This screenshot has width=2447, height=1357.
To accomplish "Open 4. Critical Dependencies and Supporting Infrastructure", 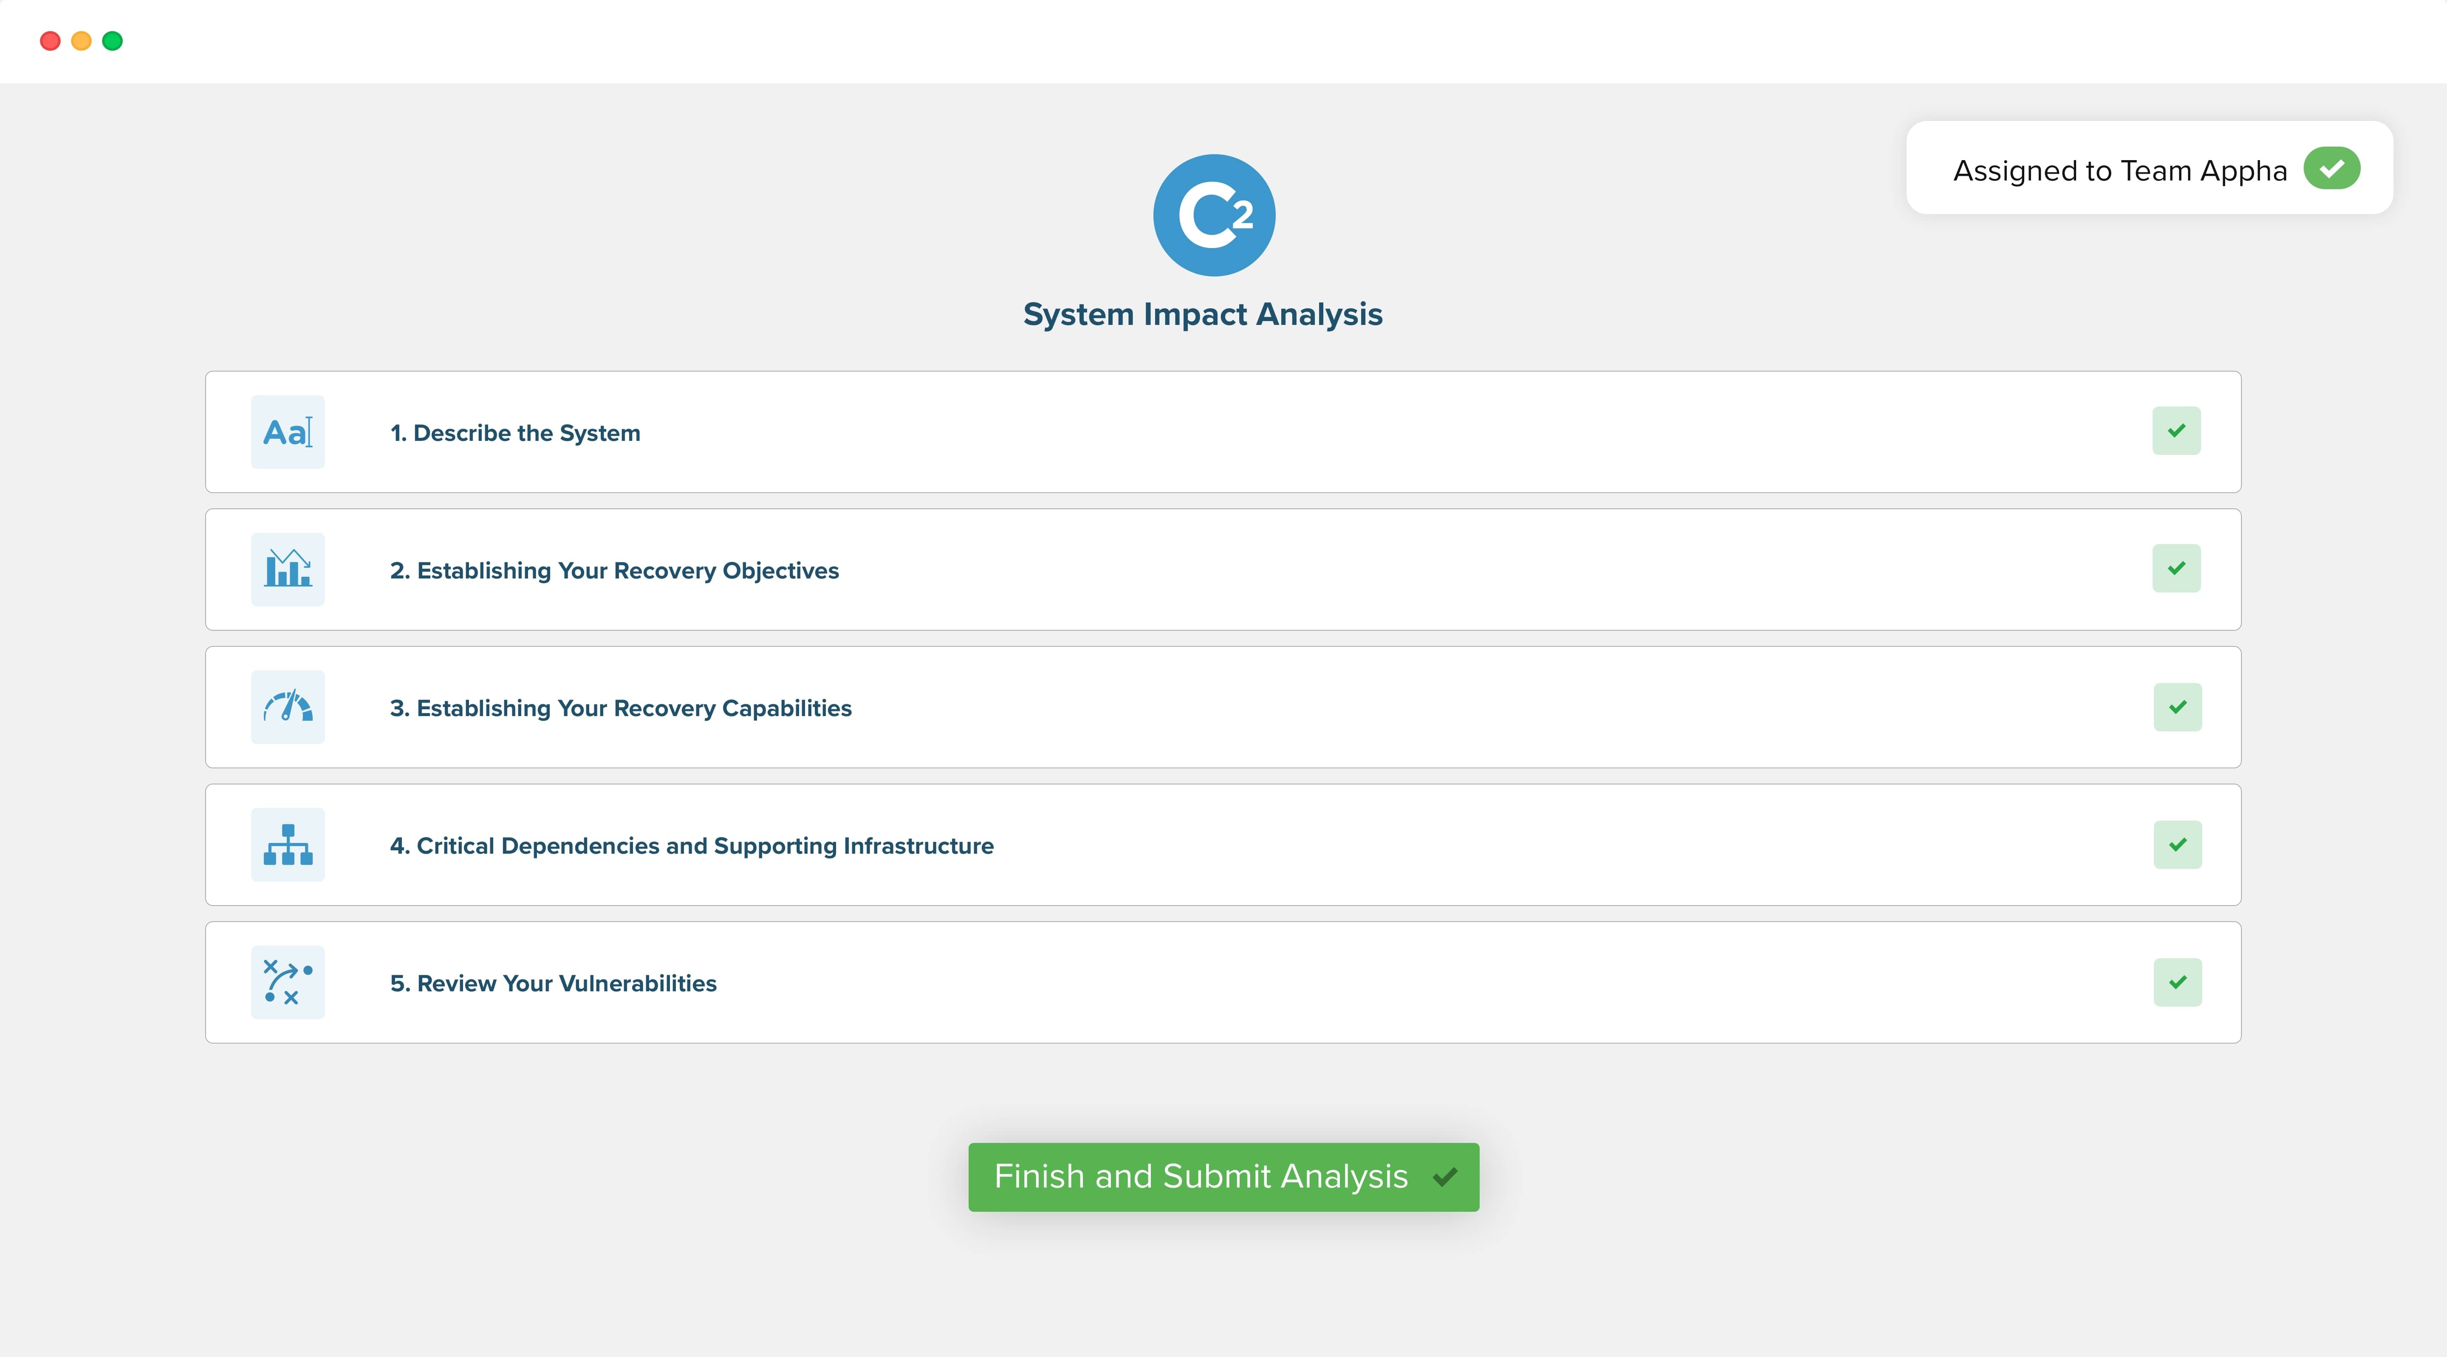I will [692, 846].
